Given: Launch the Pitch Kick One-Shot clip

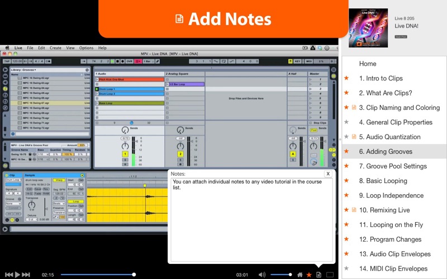Looking at the screenshot, I should [97, 79].
